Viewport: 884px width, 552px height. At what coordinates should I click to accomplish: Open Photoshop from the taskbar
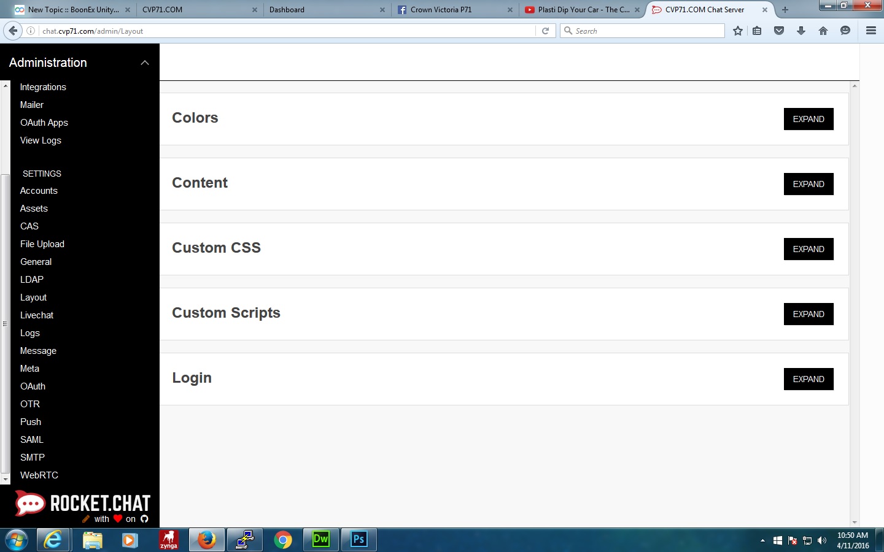[359, 540]
